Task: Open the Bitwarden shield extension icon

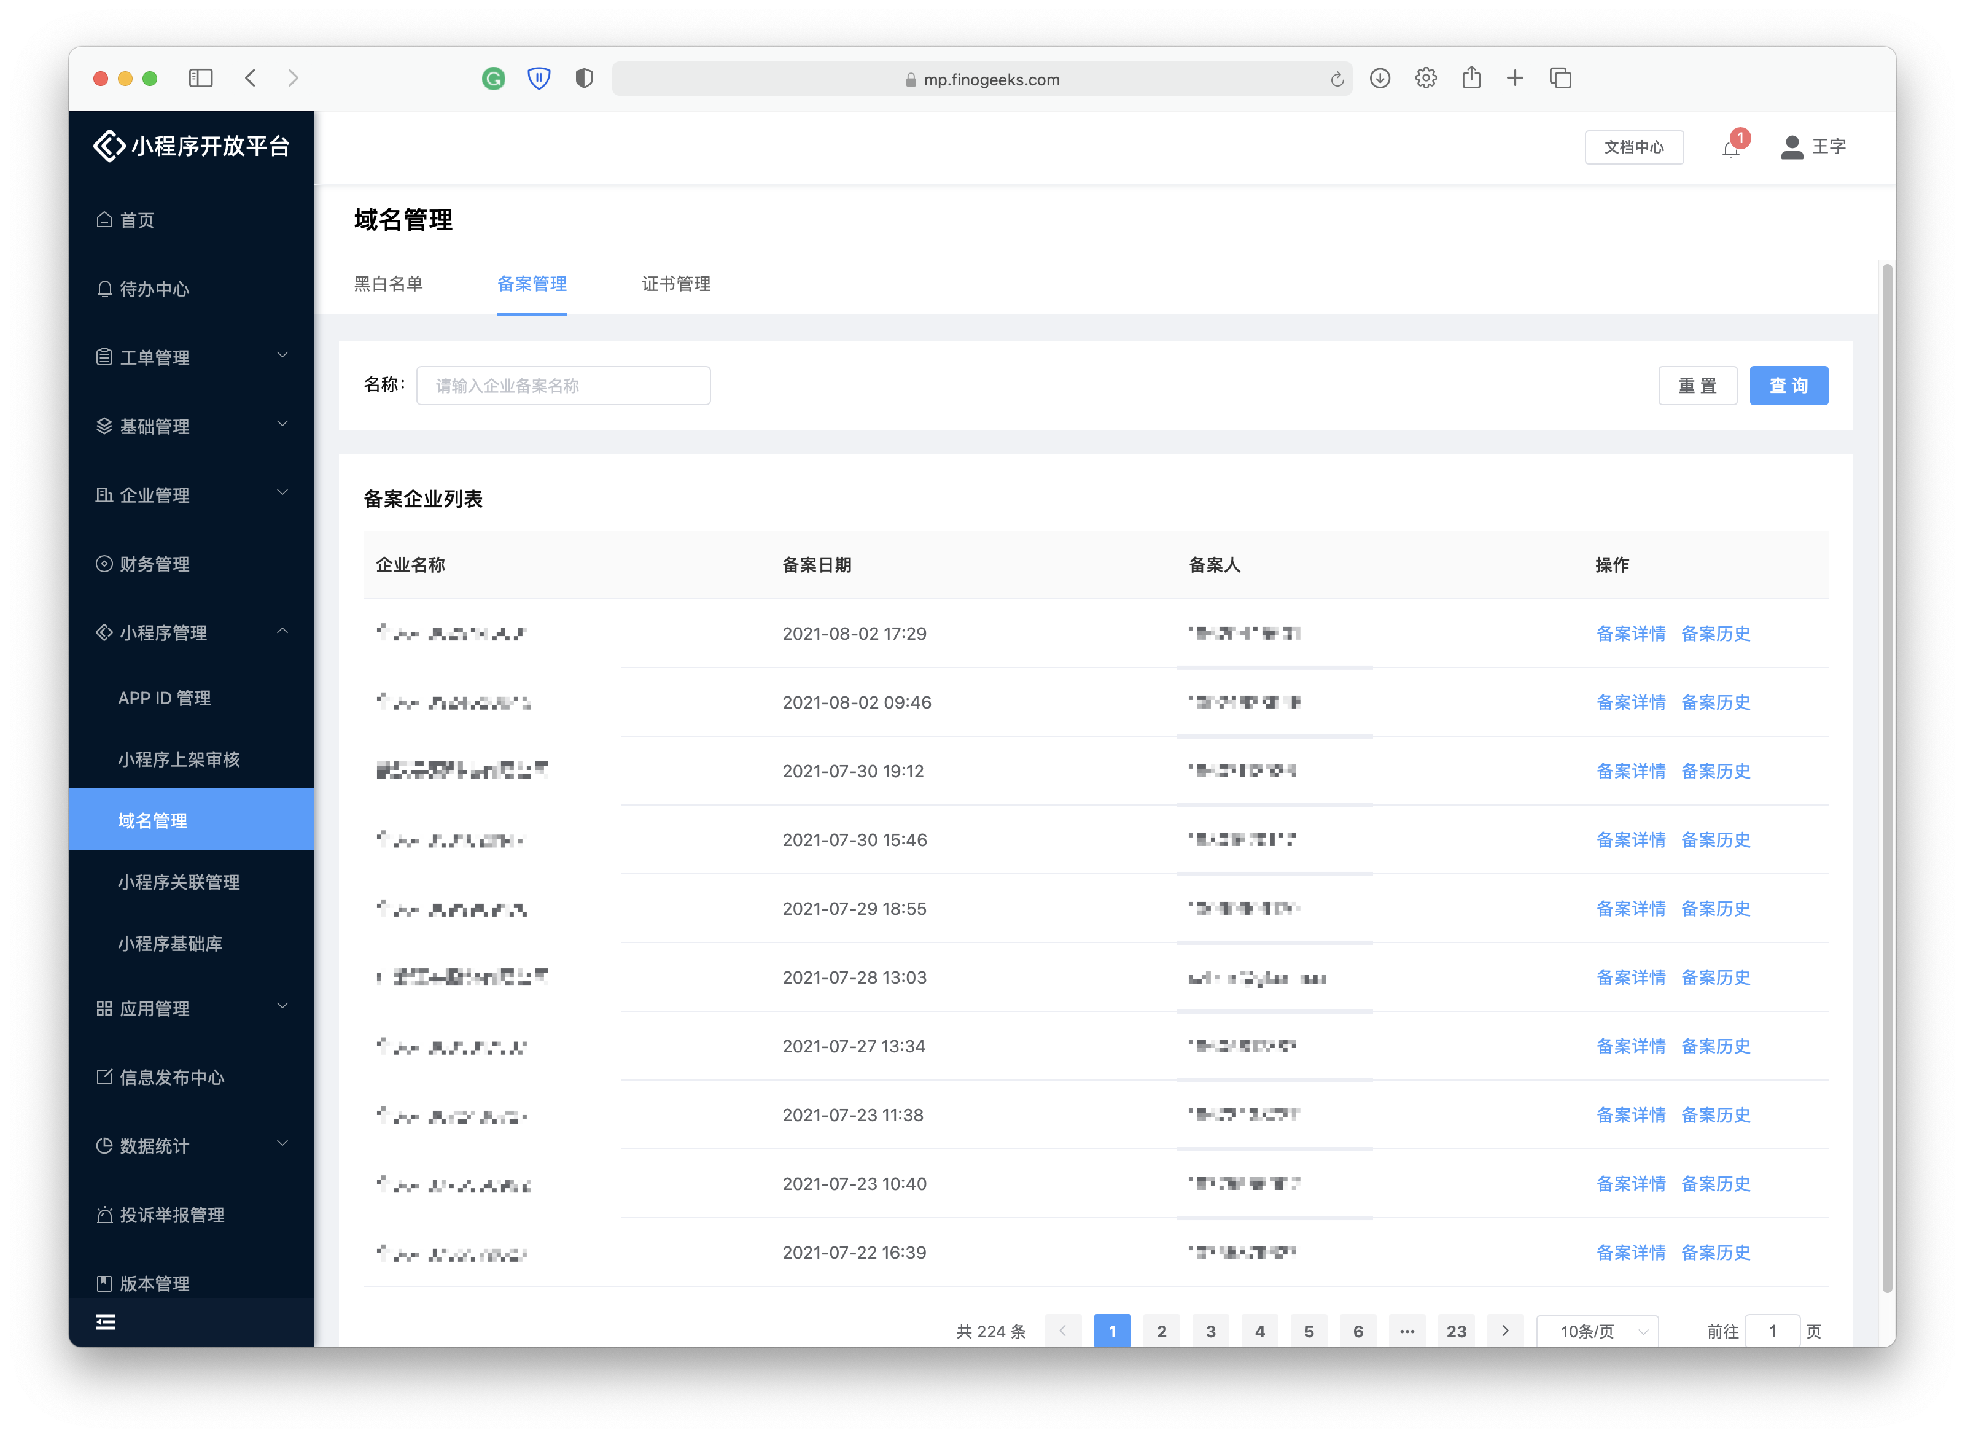Action: point(539,79)
